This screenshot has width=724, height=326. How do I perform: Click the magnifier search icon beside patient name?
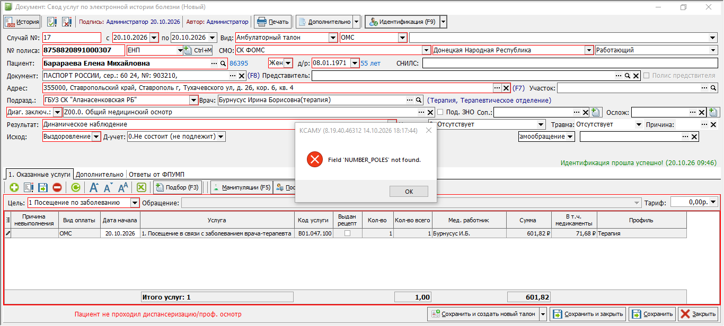[224, 64]
